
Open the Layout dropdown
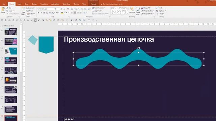tap(30, 8)
